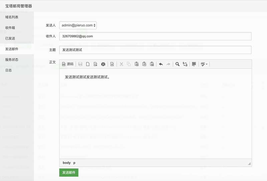The height and width of the screenshot is (181, 267).
Task: Click the 源码 source code button
Action: (67, 64)
